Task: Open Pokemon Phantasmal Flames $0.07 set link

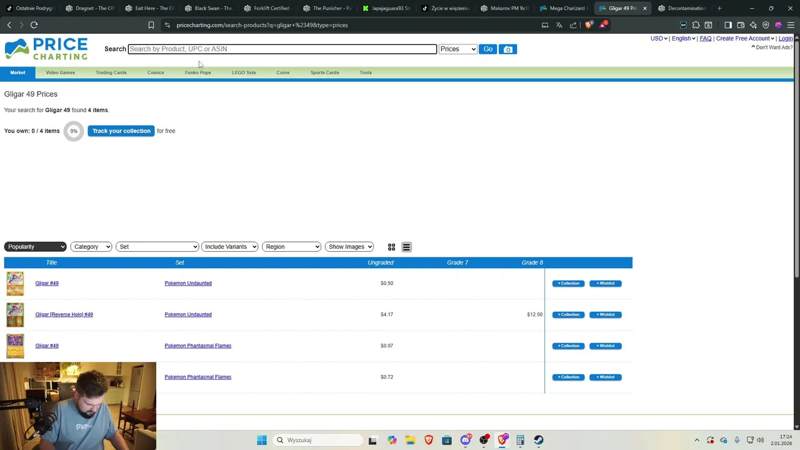Action: (197, 346)
